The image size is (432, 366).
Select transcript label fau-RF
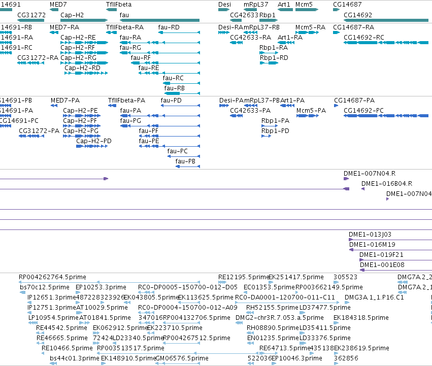click(x=141, y=58)
